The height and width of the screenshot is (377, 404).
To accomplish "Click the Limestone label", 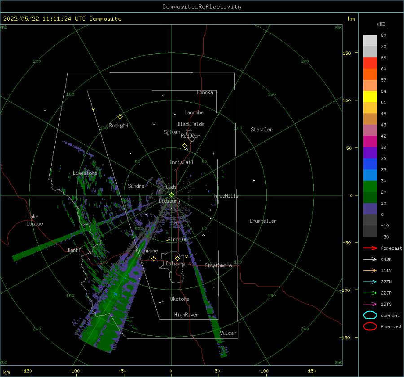I will coord(85,173).
